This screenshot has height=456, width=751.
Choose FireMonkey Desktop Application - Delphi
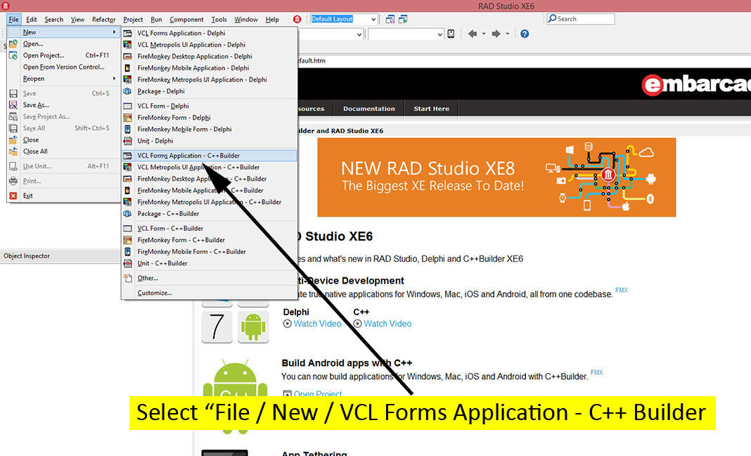pos(210,56)
